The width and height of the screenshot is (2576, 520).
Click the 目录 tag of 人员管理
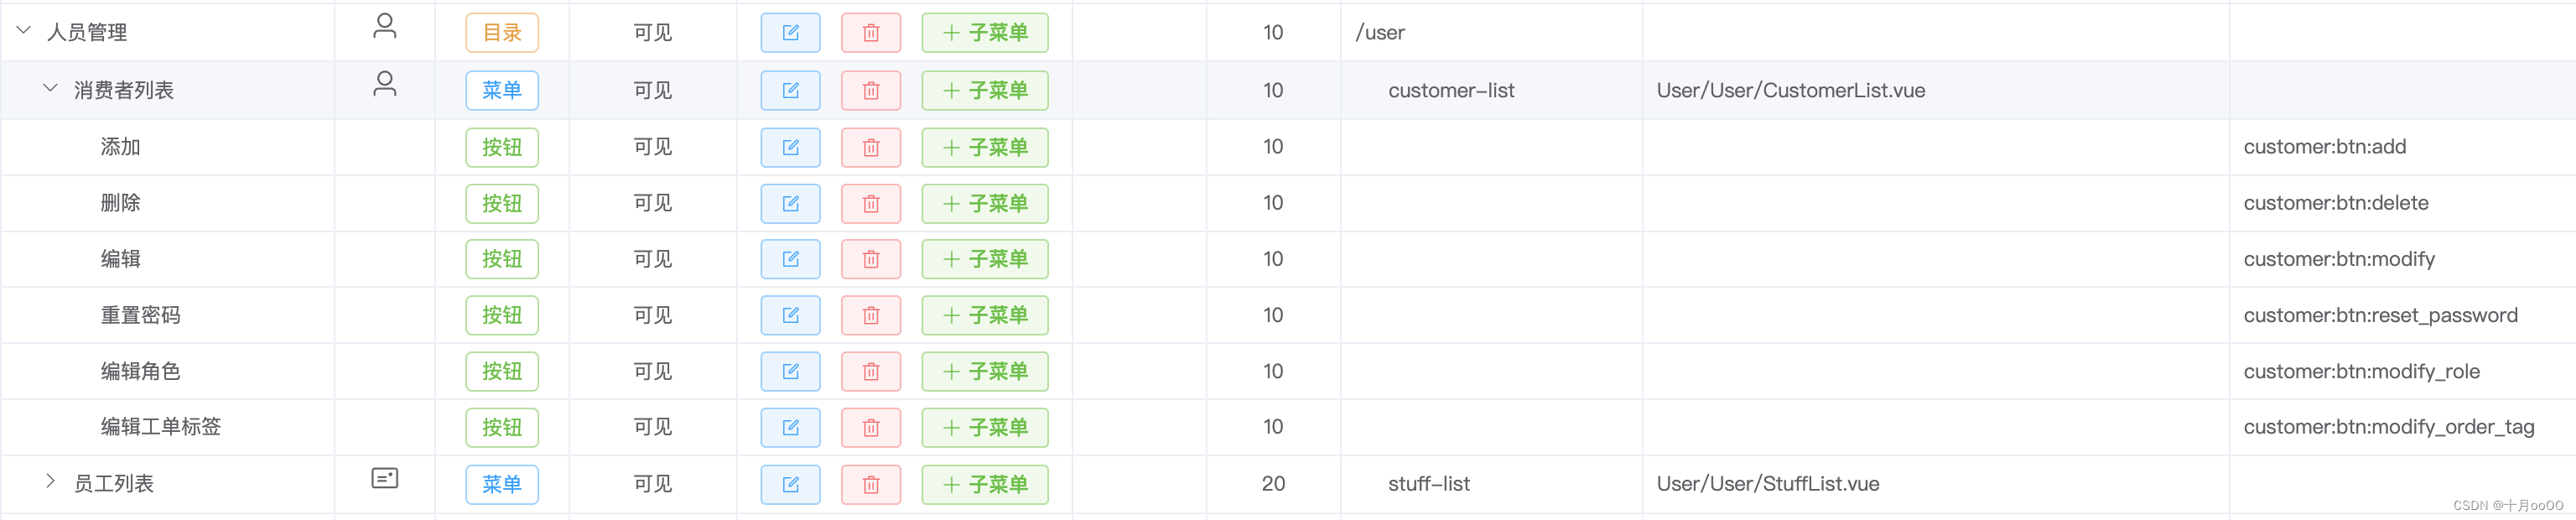pyautogui.click(x=502, y=33)
